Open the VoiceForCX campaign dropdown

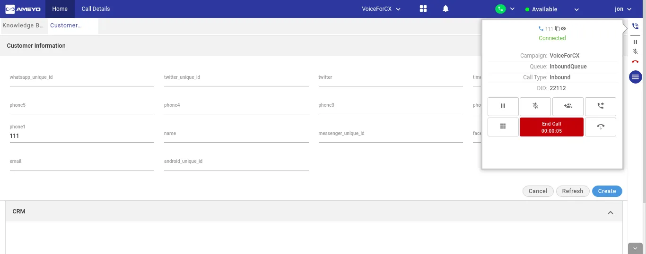point(381,9)
